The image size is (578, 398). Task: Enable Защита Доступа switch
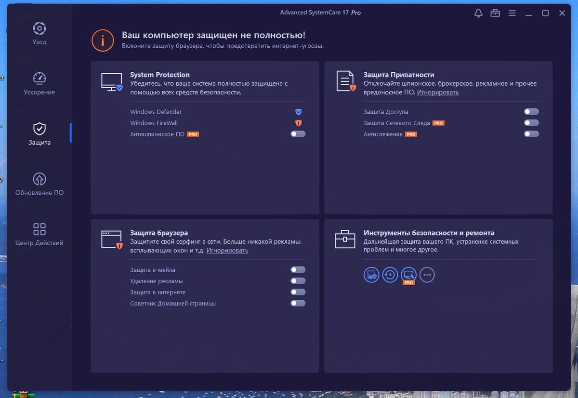(531, 112)
